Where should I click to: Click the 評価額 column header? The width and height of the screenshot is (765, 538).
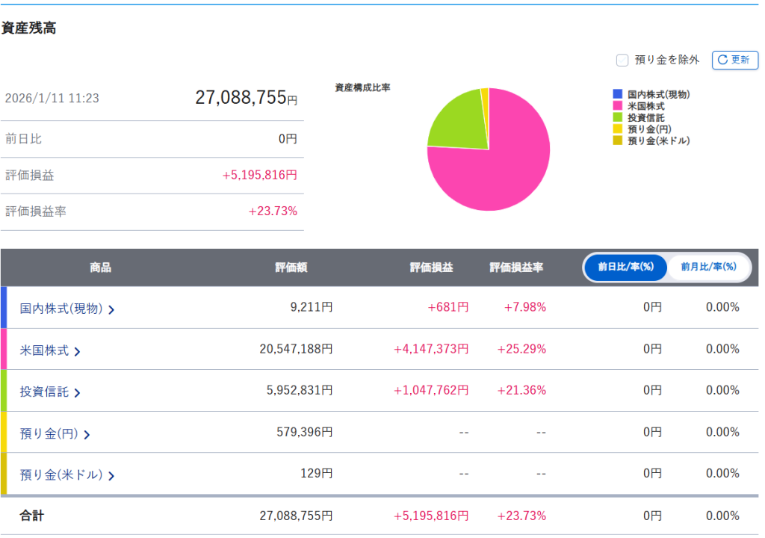(x=291, y=268)
